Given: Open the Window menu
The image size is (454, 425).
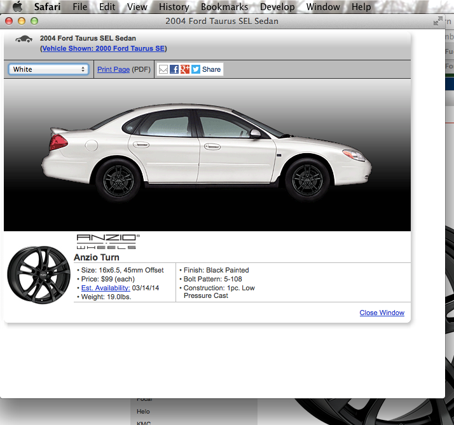Looking at the screenshot, I should [x=323, y=6].
